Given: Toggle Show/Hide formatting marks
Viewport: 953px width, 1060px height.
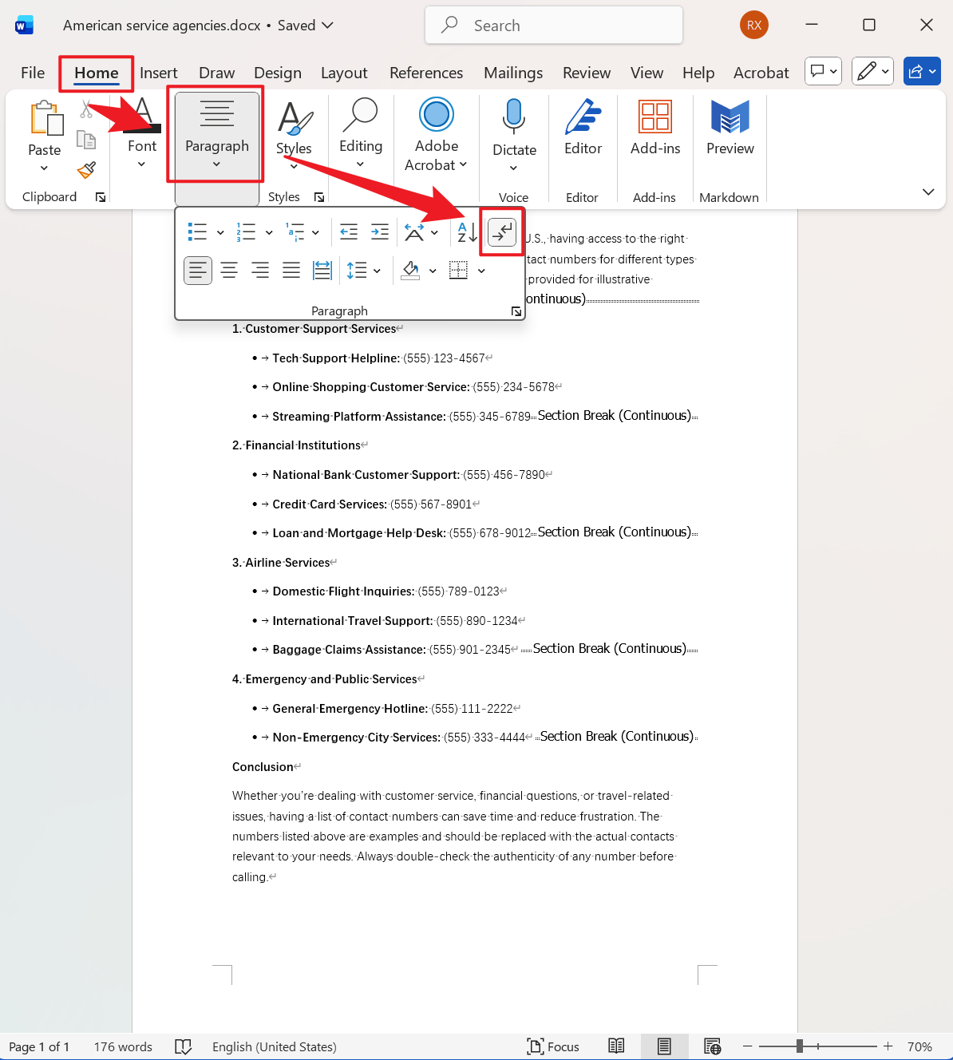Looking at the screenshot, I should (502, 231).
